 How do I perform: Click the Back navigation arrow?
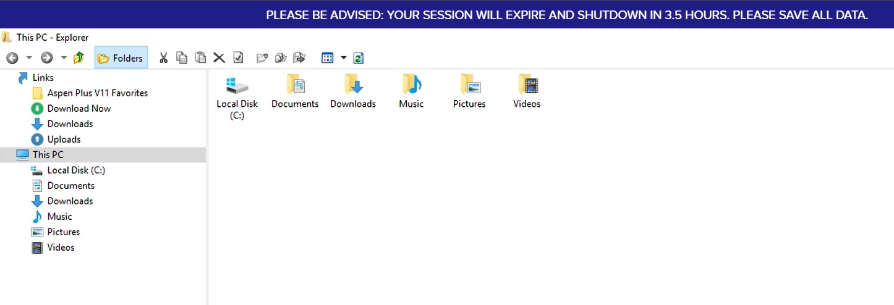coord(12,58)
